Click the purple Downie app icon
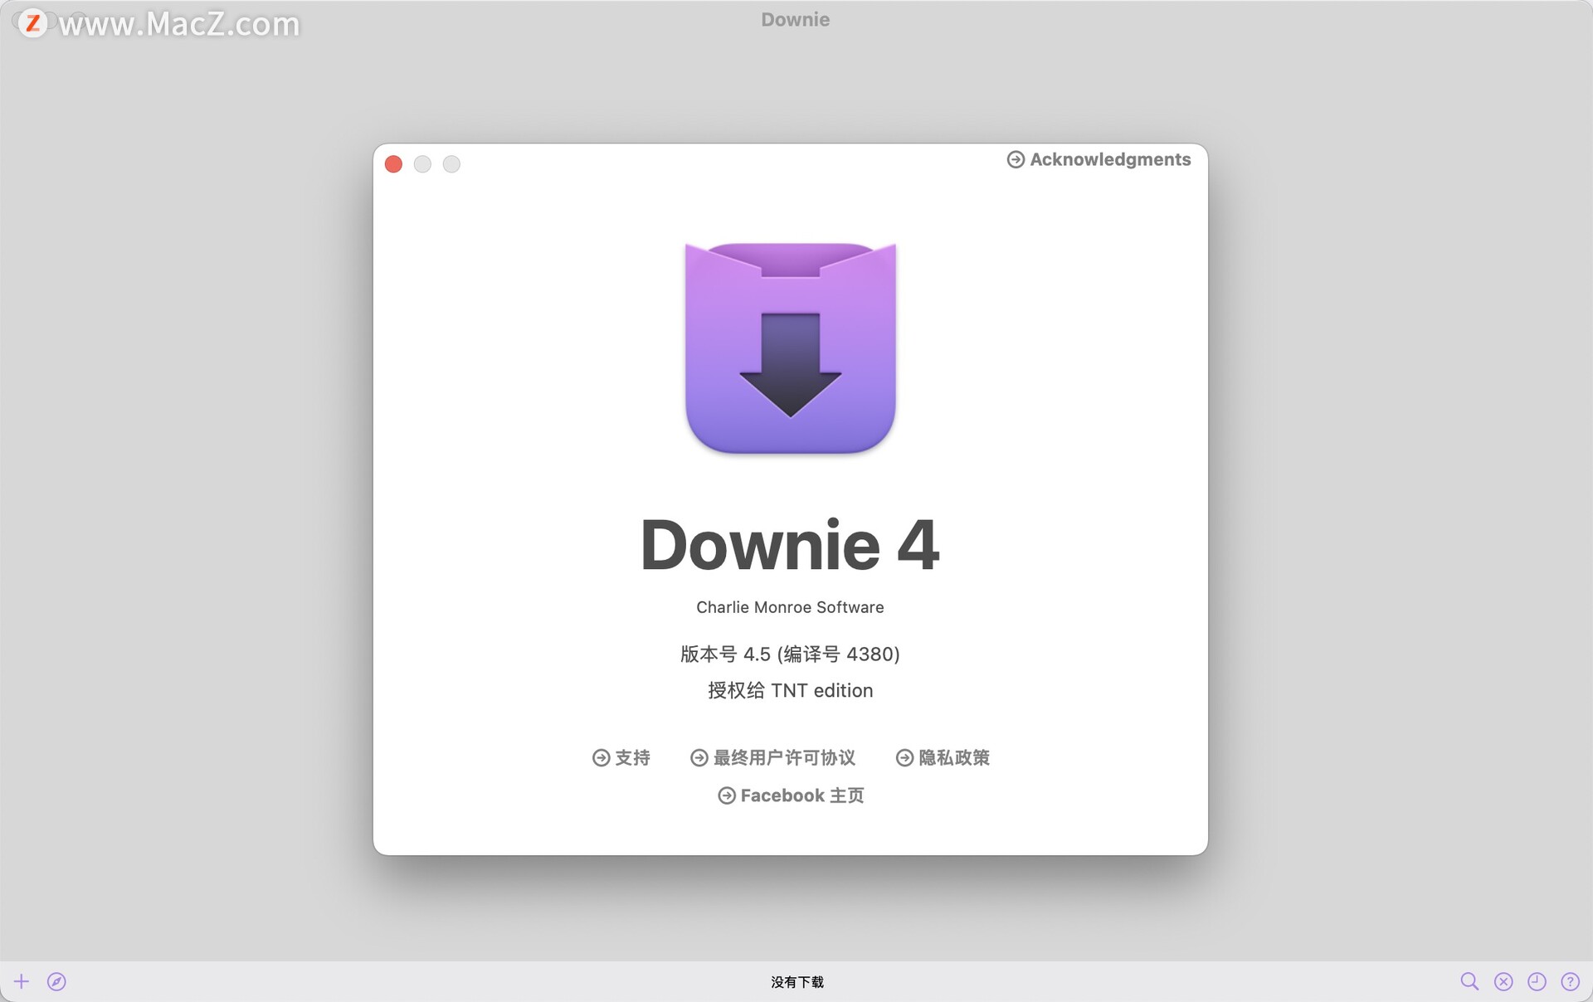Image resolution: width=1593 pixels, height=1002 pixels. (790, 348)
